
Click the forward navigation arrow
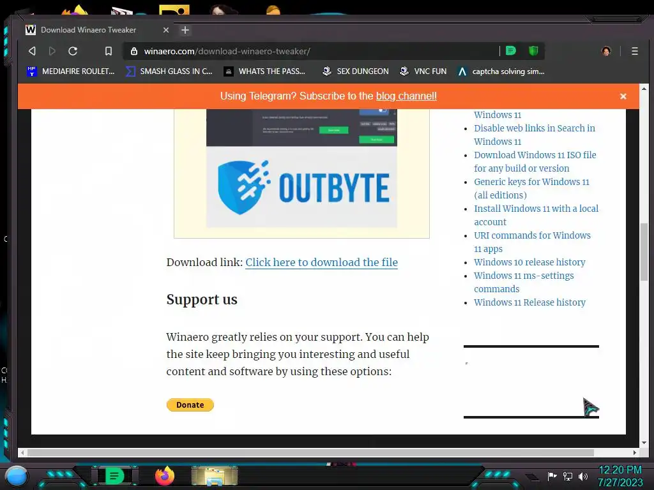point(52,51)
